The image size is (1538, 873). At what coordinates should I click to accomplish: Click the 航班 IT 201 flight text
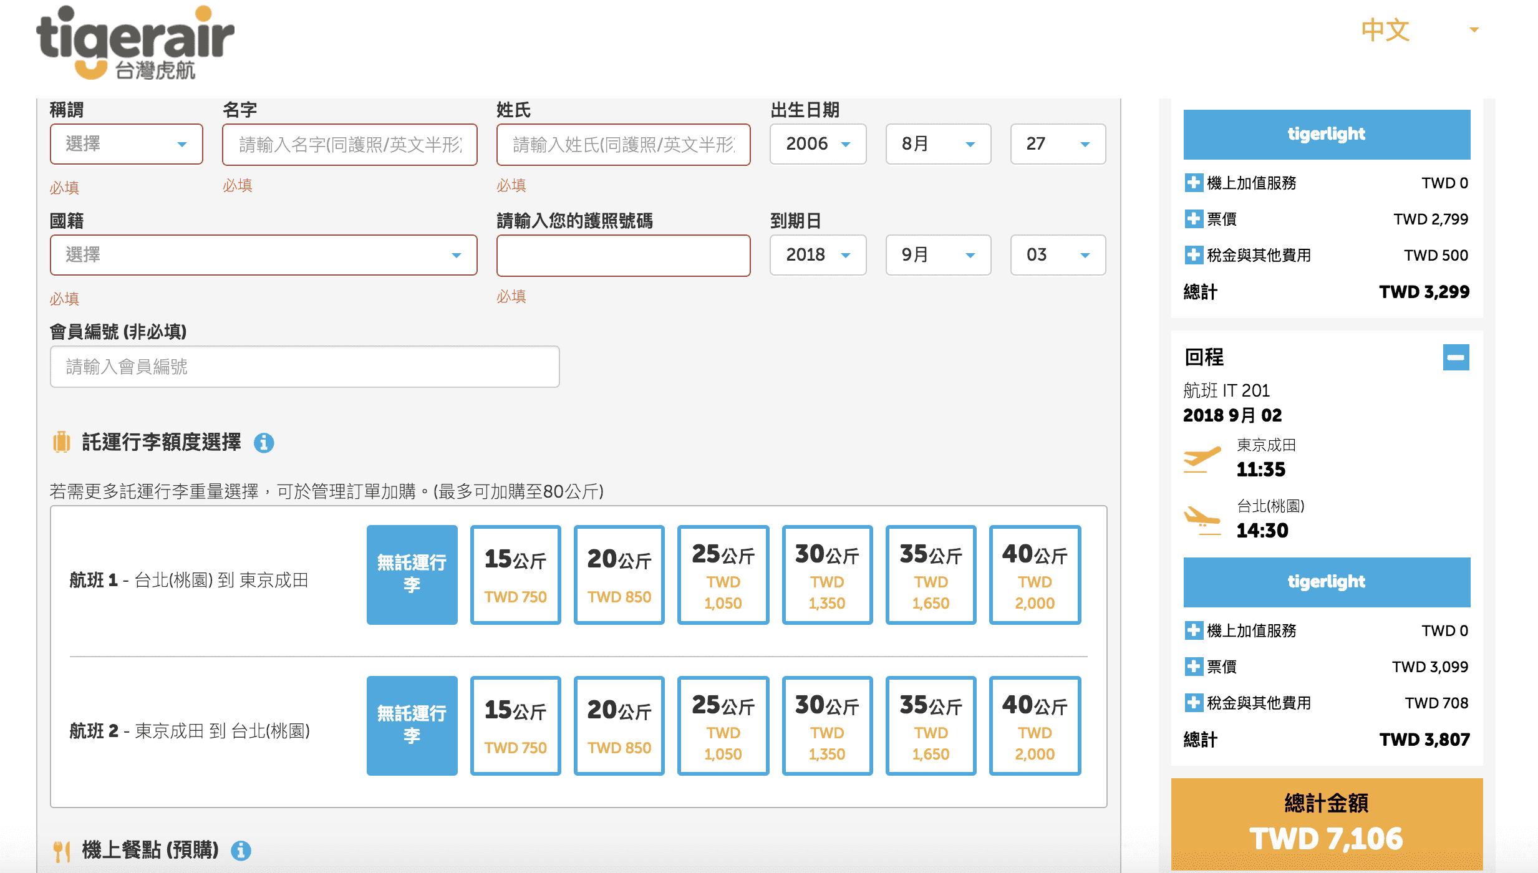(1226, 390)
